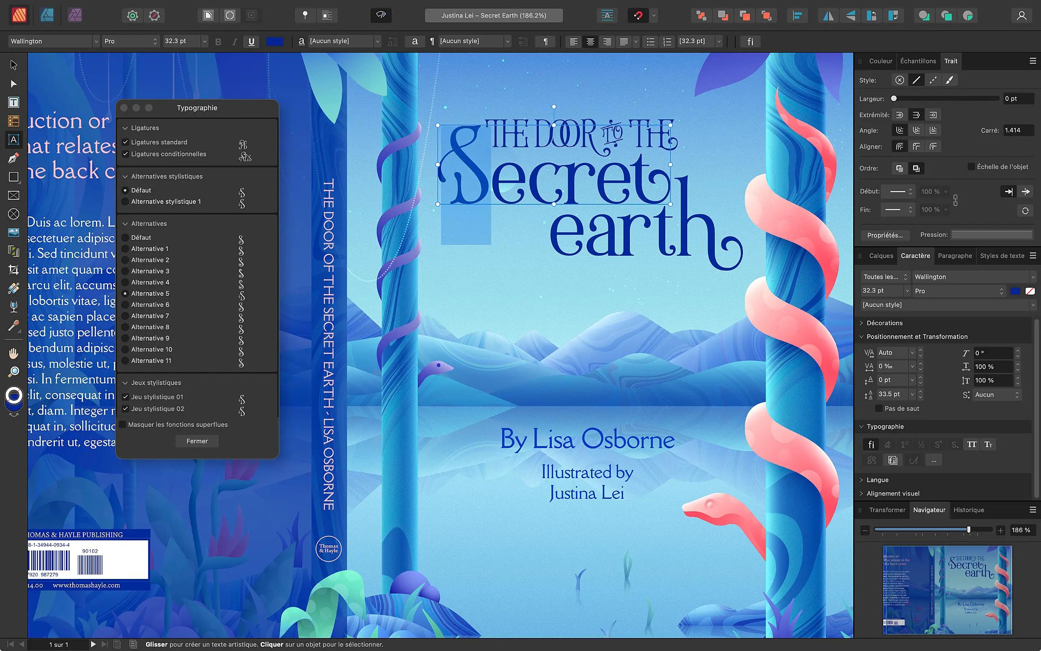This screenshot has height=651, width=1041.
Task: Open the Styles de texte tab
Action: point(1002,256)
